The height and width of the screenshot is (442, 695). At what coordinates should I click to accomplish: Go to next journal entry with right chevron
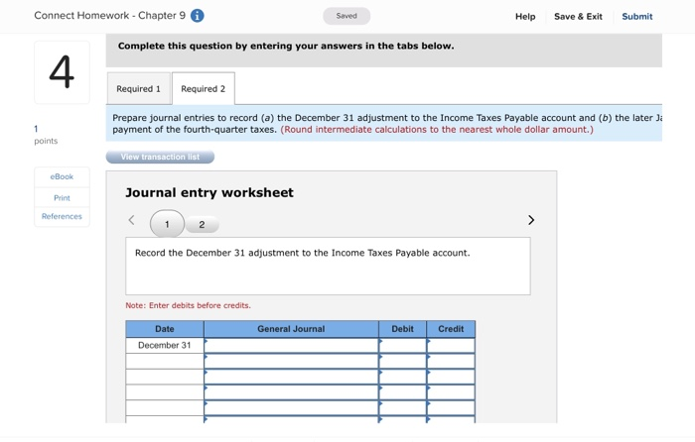pos(531,220)
